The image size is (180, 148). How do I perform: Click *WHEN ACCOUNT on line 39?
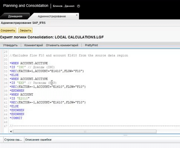[x=21, y=95]
